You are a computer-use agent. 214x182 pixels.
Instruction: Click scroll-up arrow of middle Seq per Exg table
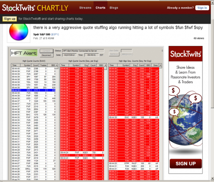click(105, 65)
